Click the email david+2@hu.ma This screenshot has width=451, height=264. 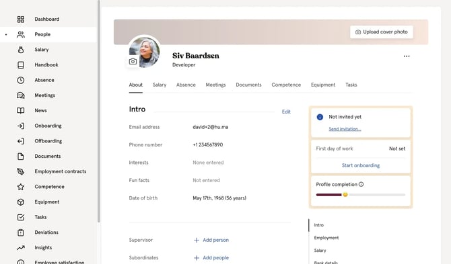click(x=211, y=127)
